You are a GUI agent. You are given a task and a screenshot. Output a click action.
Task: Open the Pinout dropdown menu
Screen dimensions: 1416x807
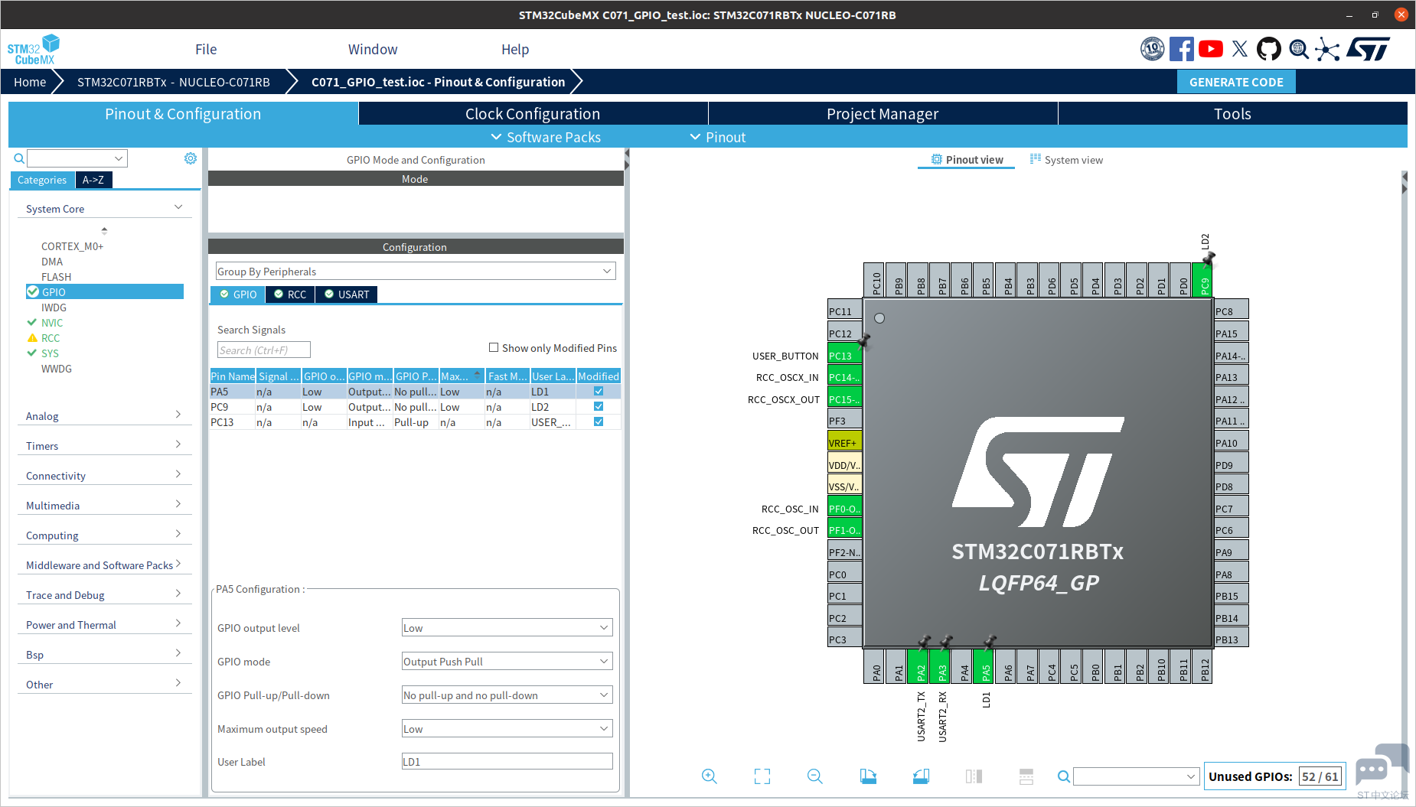[x=718, y=137]
